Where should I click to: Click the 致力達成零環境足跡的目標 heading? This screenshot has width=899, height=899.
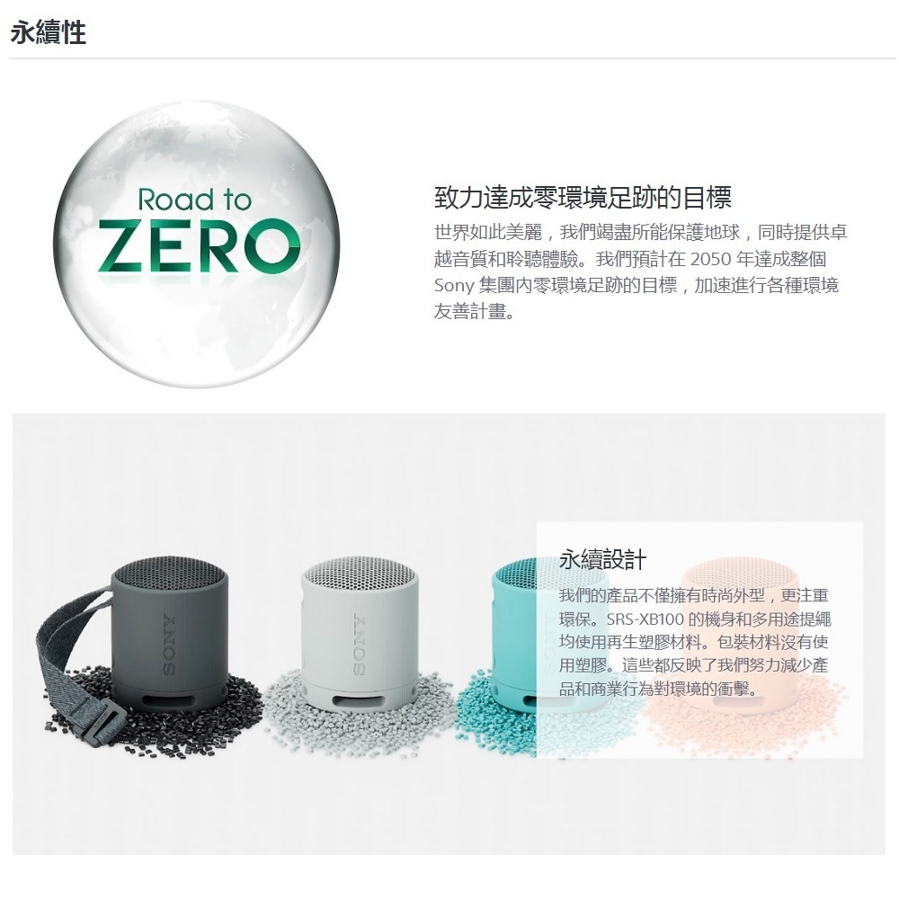(x=583, y=198)
